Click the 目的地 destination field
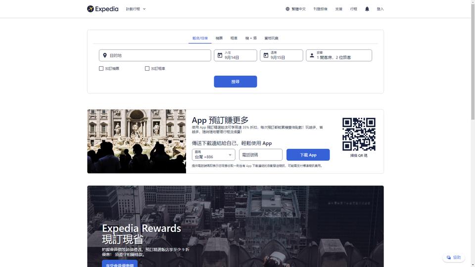The image size is (475, 267). [x=155, y=55]
